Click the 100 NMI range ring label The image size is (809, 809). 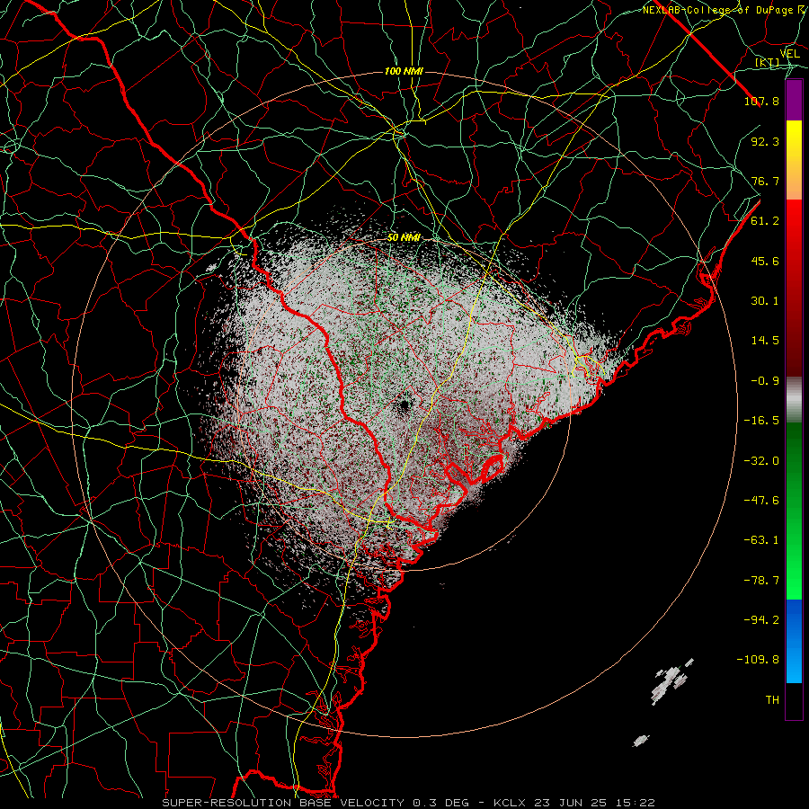tap(404, 71)
